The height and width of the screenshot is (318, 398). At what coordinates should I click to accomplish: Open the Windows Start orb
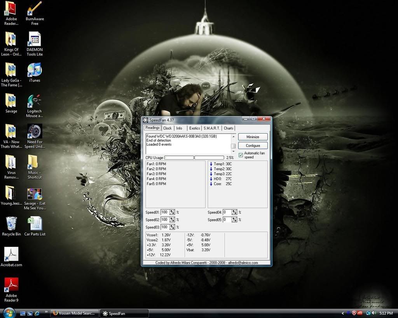click(9, 313)
